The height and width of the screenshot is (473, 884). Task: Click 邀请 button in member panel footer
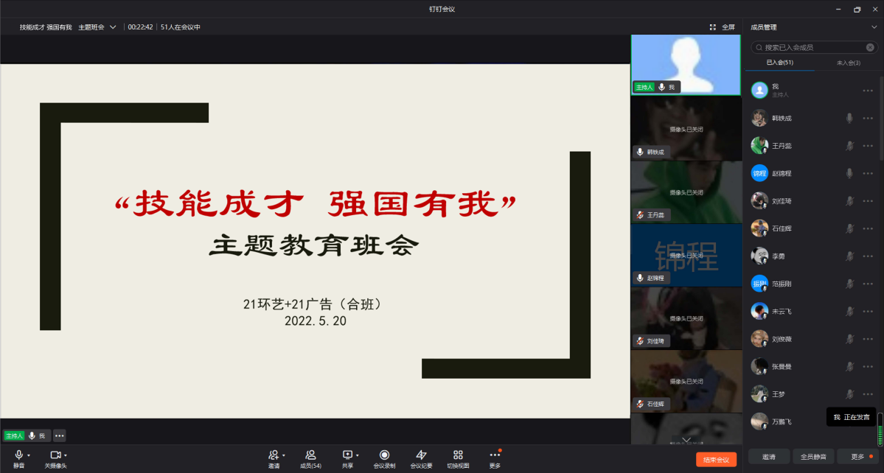tap(768, 457)
